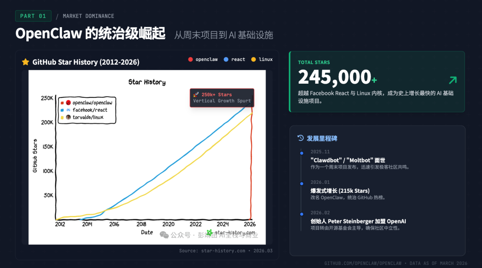This screenshot has height=268, width=482.
Task: Click the yellow linux legend dot
Action: (x=253, y=60)
